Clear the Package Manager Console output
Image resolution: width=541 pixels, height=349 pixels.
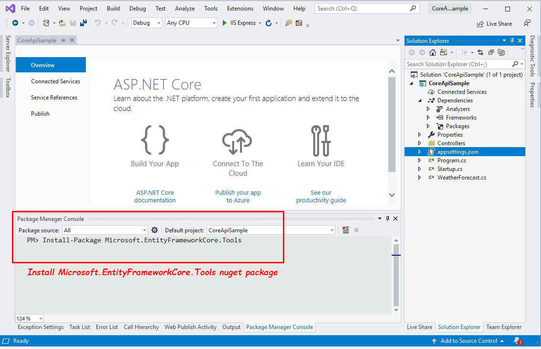tap(346, 230)
